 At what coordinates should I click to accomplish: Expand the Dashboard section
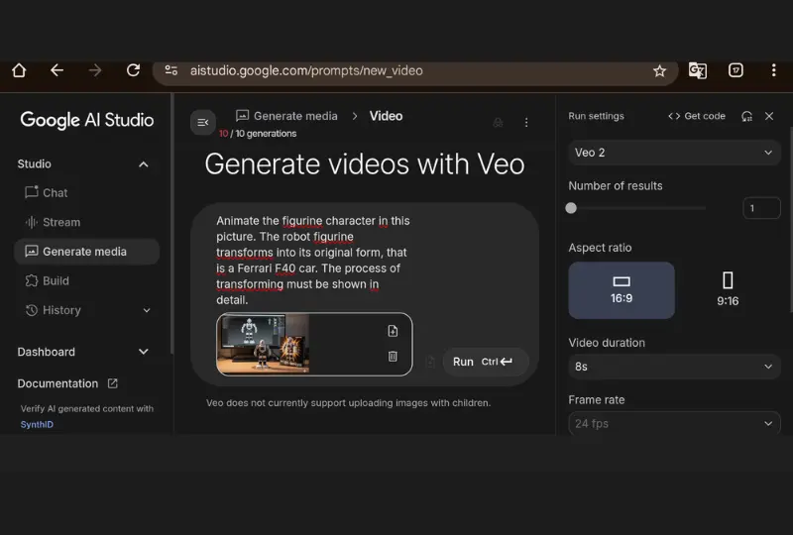144,352
